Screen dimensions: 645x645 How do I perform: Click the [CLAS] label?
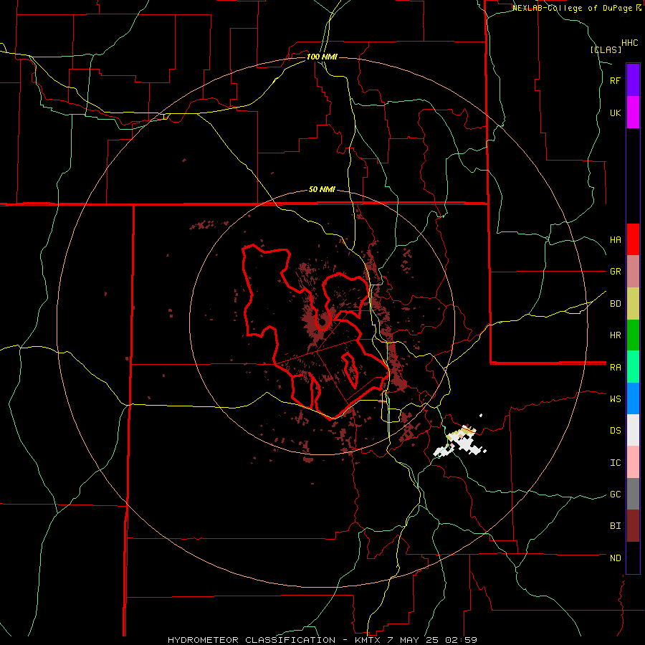tap(606, 50)
